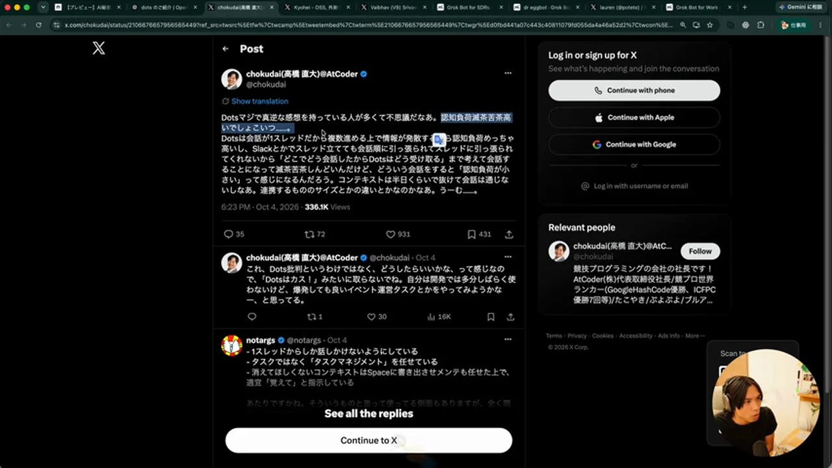832x468 pixels.
Task: Reload the page in browser toolbar
Action: coord(38,25)
